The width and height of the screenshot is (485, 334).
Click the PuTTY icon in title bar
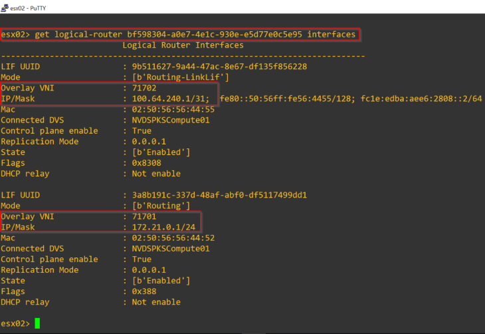(6, 6)
